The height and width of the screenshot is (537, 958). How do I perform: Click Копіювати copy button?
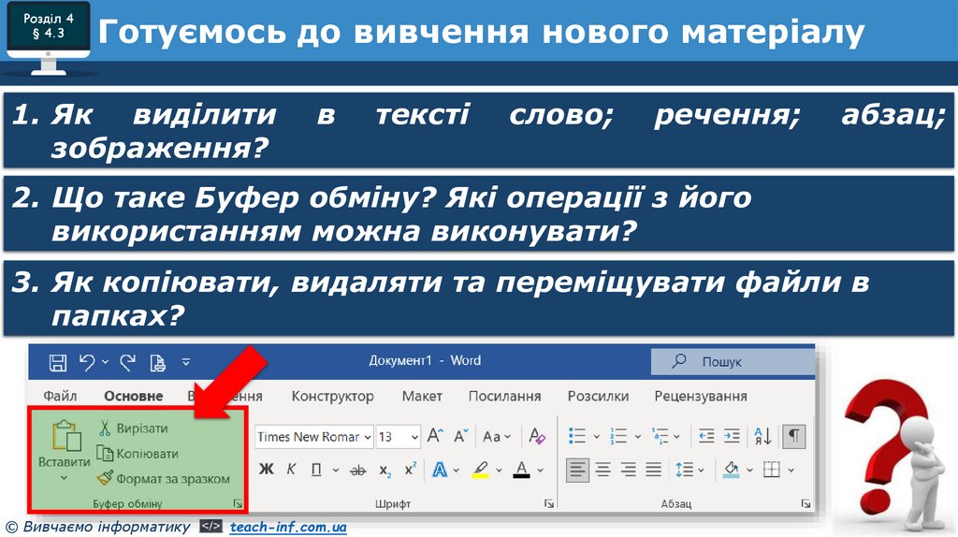pyautogui.click(x=138, y=454)
